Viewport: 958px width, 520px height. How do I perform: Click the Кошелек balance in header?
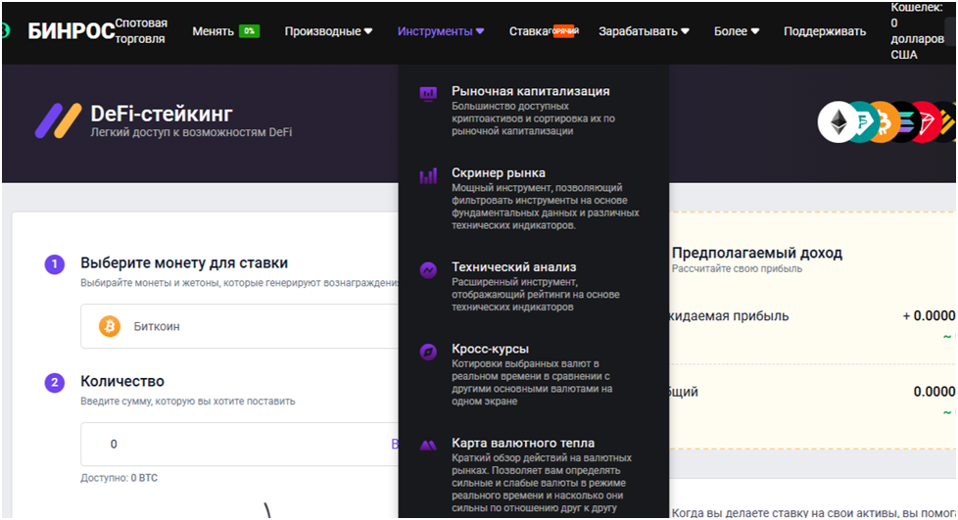point(917,31)
